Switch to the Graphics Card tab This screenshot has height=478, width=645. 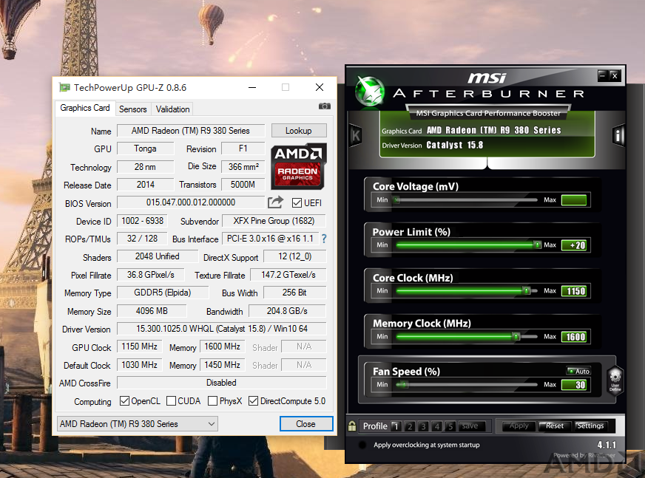tap(85, 108)
